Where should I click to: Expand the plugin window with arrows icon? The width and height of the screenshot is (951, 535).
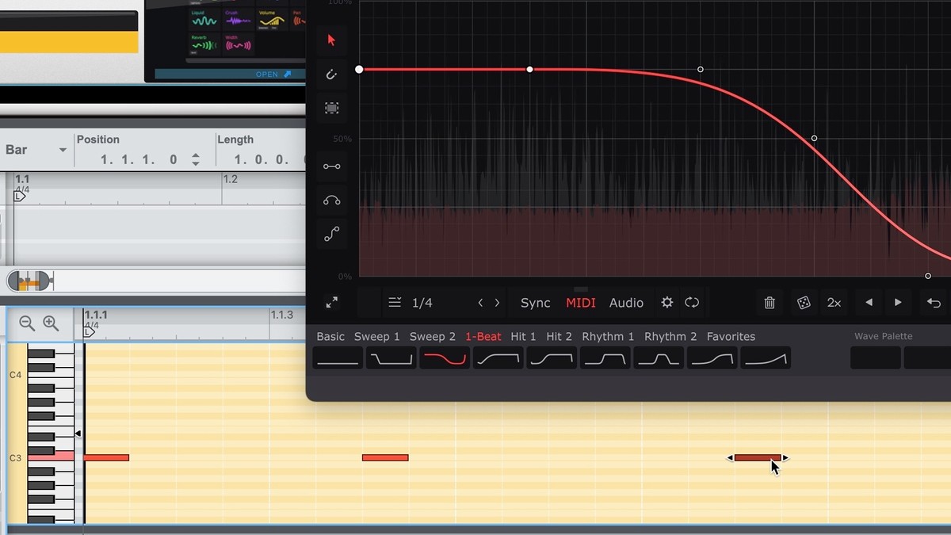(331, 303)
